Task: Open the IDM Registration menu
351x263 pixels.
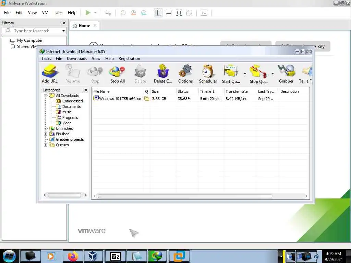Action: [129, 59]
